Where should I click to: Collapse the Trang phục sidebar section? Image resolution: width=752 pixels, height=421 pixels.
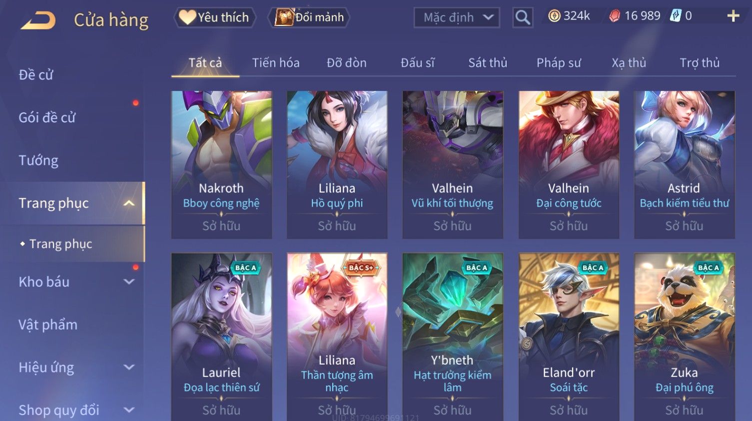point(129,203)
